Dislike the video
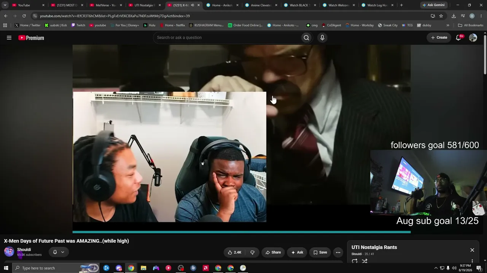The height and width of the screenshot is (273, 487). [x=252, y=252]
